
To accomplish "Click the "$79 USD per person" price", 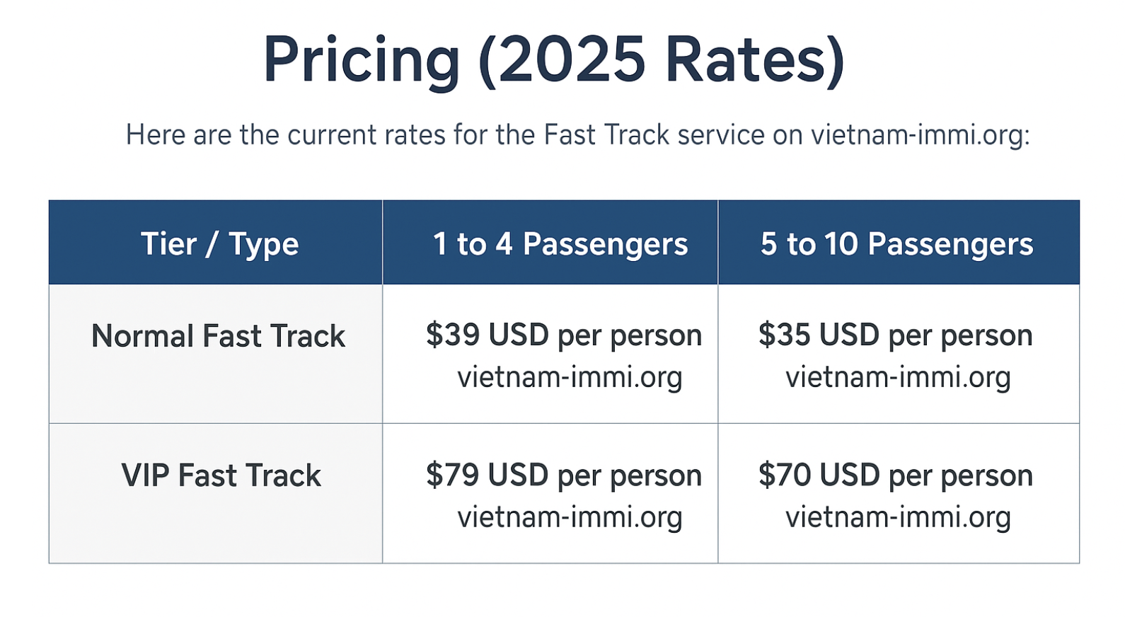I will coord(563,475).
